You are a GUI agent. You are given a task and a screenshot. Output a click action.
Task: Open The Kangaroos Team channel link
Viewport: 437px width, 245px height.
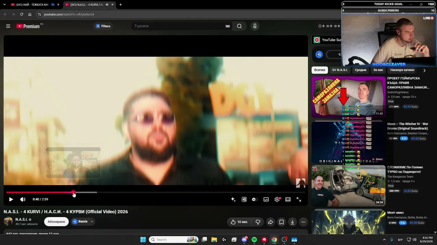[x=400, y=177]
